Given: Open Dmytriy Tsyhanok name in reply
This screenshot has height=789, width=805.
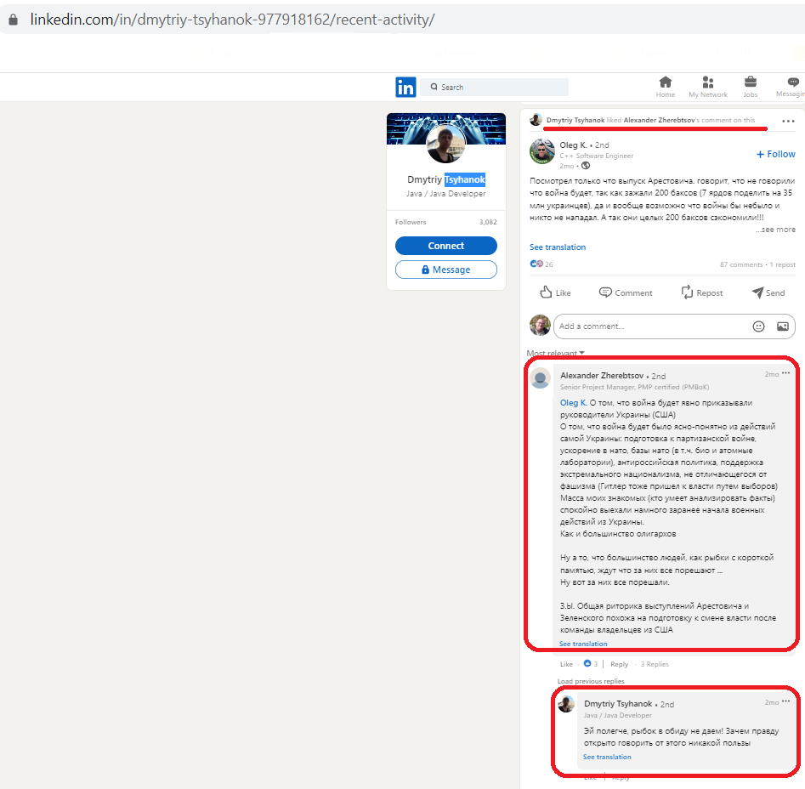Looking at the screenshot, I should coord(618,704).
